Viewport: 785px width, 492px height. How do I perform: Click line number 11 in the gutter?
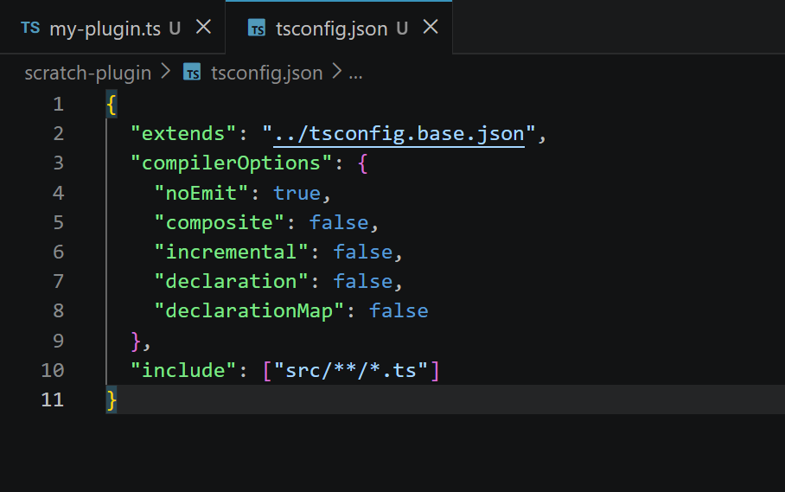click(x=53, y=399)
